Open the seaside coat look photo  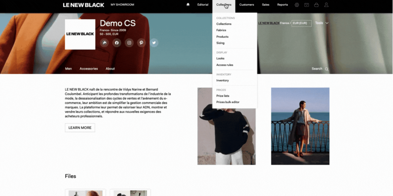click(300, 126)
